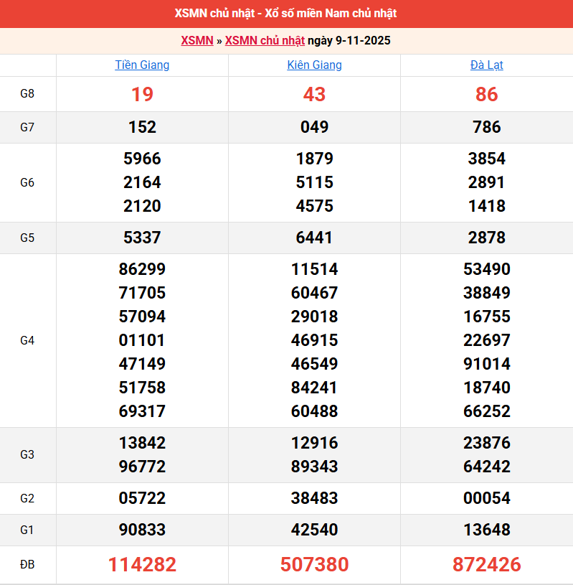The height and width of the screenshot is (585, 573).
Task: Open the Đà Lạt province link
Action: click(x=486, y=65)
